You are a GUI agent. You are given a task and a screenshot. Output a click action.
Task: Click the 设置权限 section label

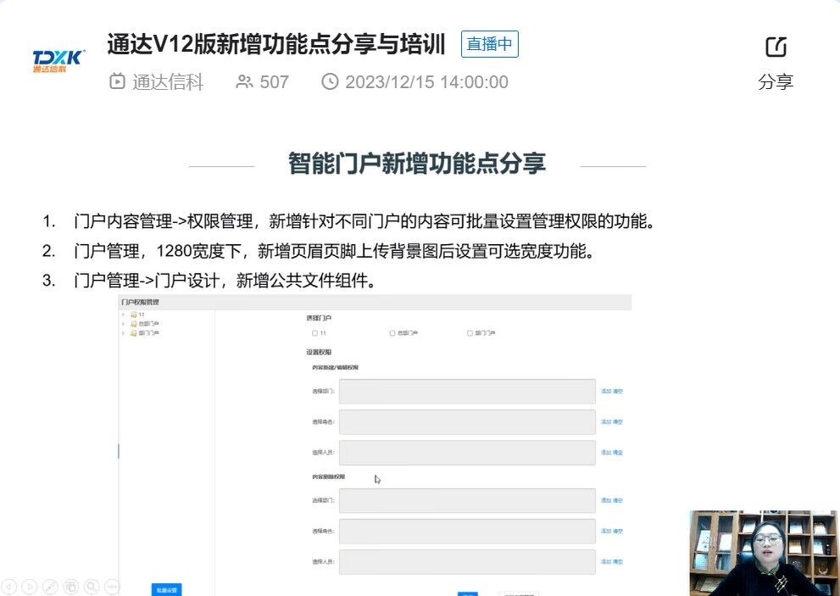319,352
